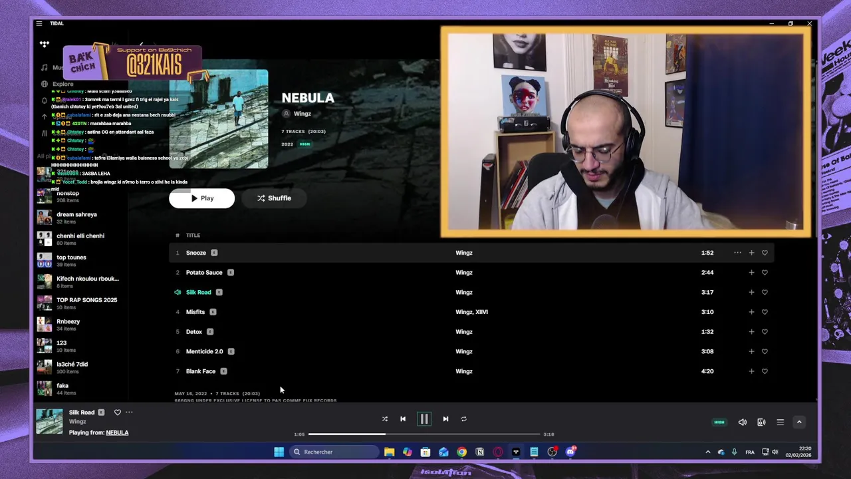Expand the now-playing view chevron

(799, 422)
